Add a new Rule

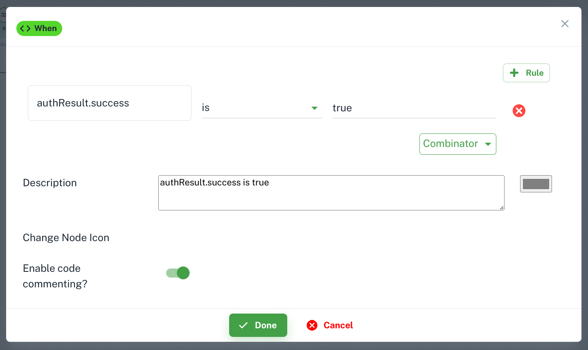click(x=526, y=73)
